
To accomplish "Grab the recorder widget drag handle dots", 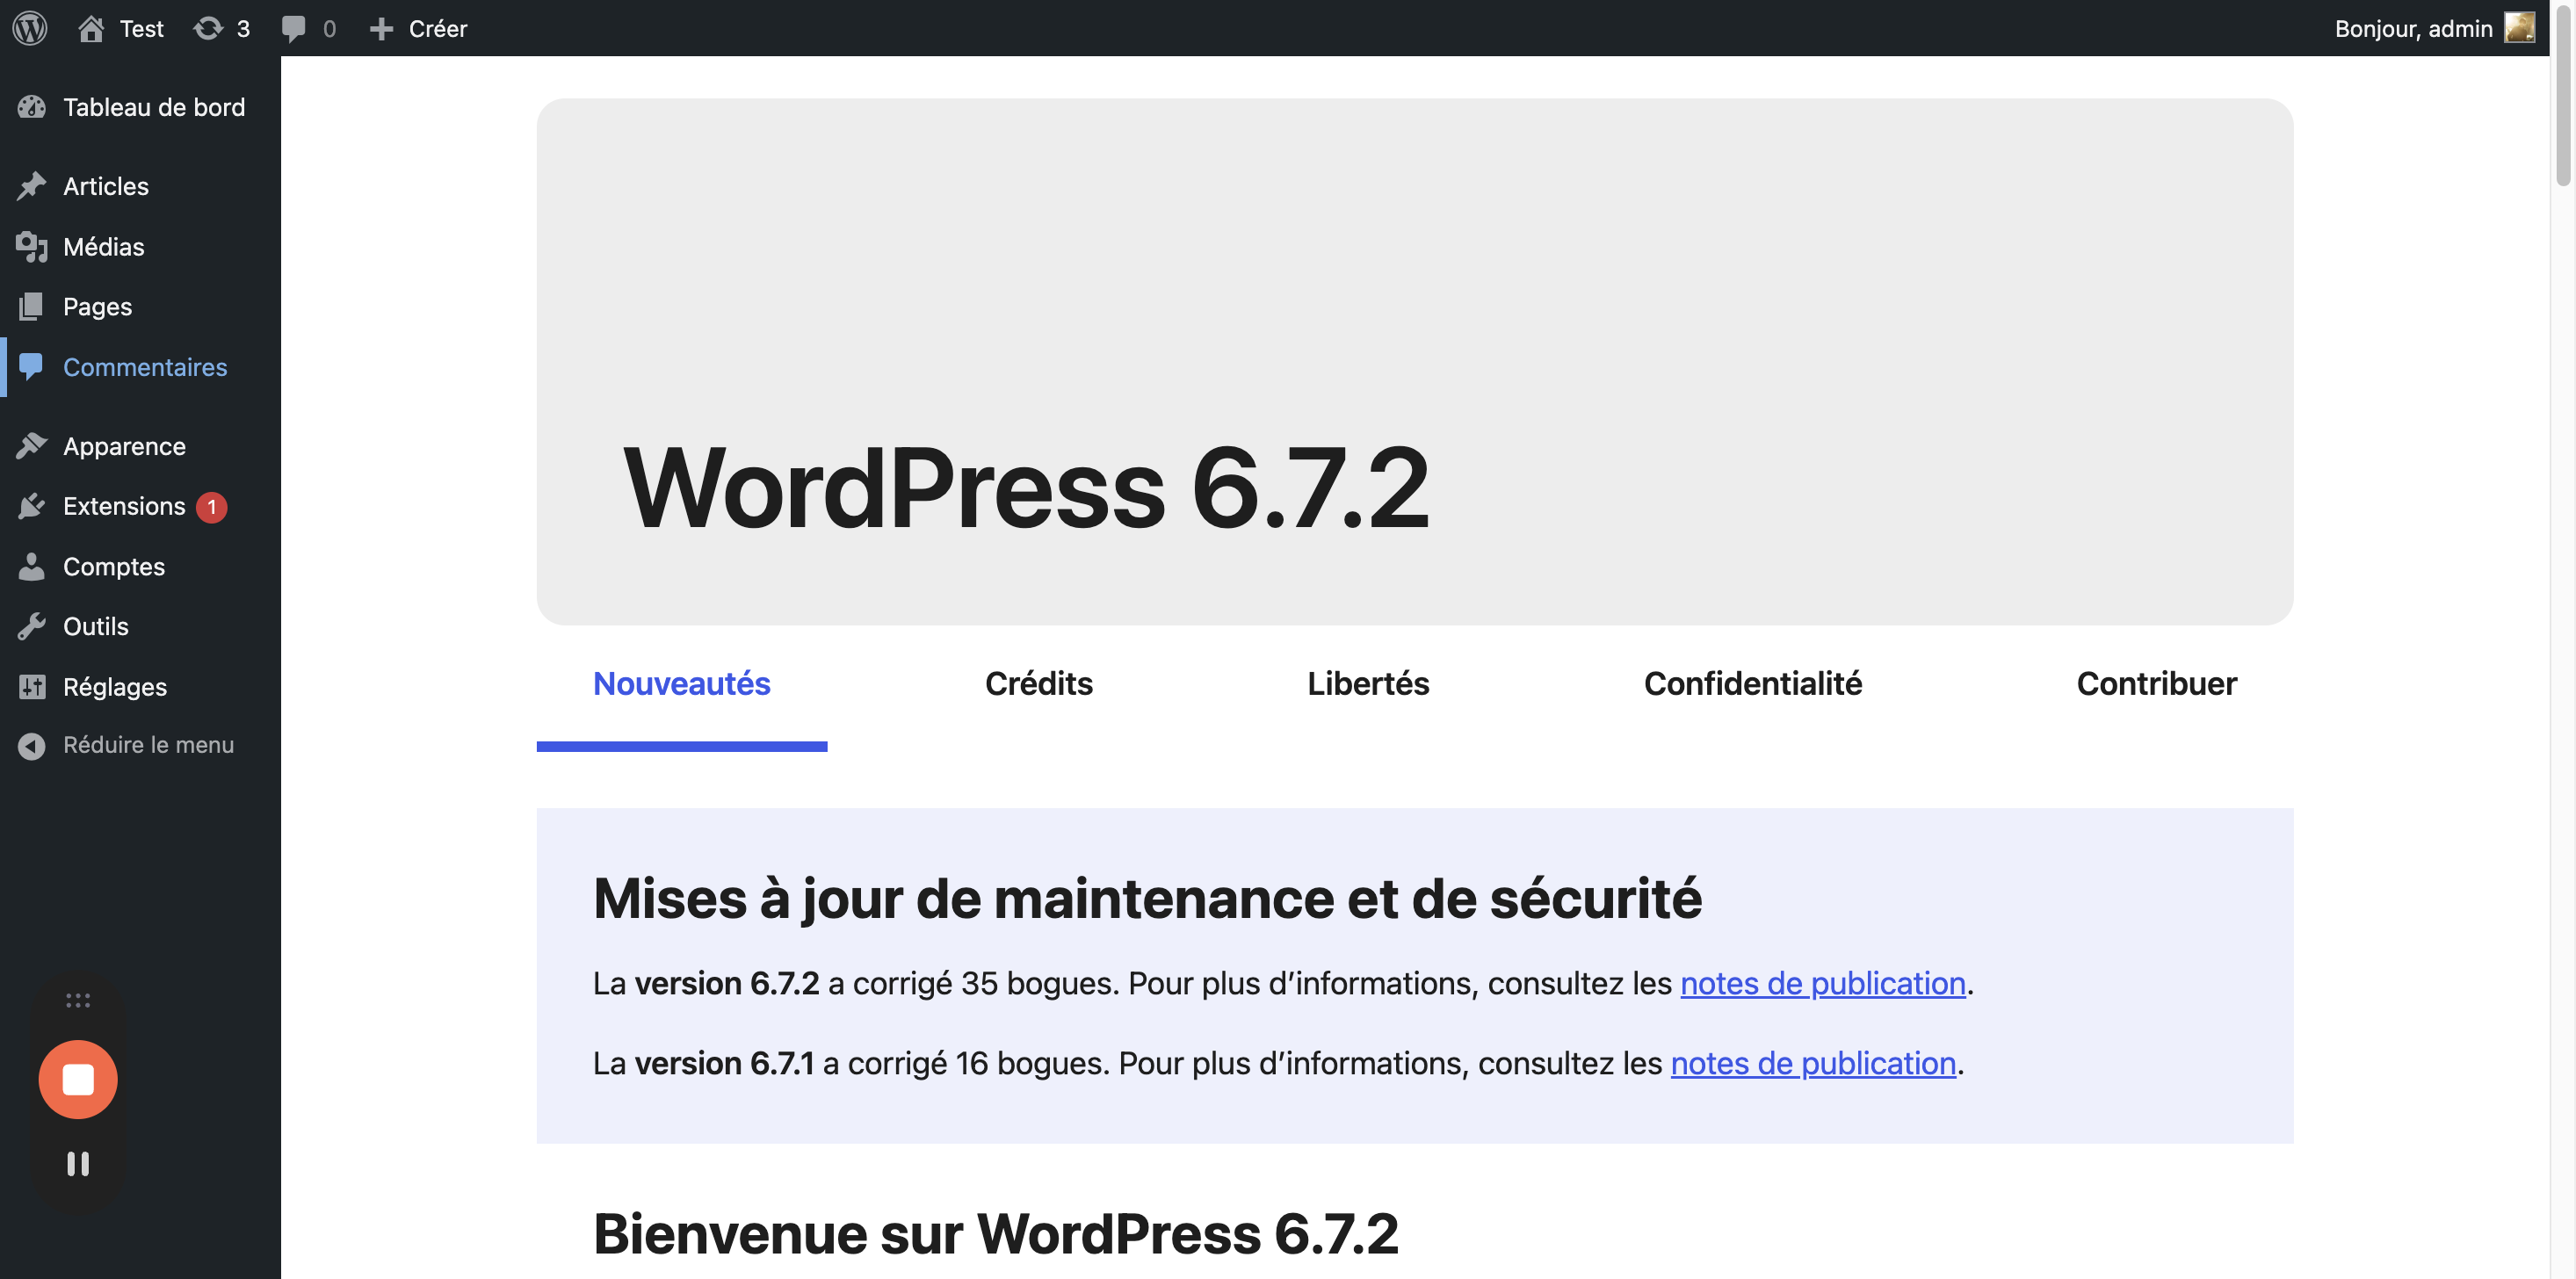I will click(78, 1000).
